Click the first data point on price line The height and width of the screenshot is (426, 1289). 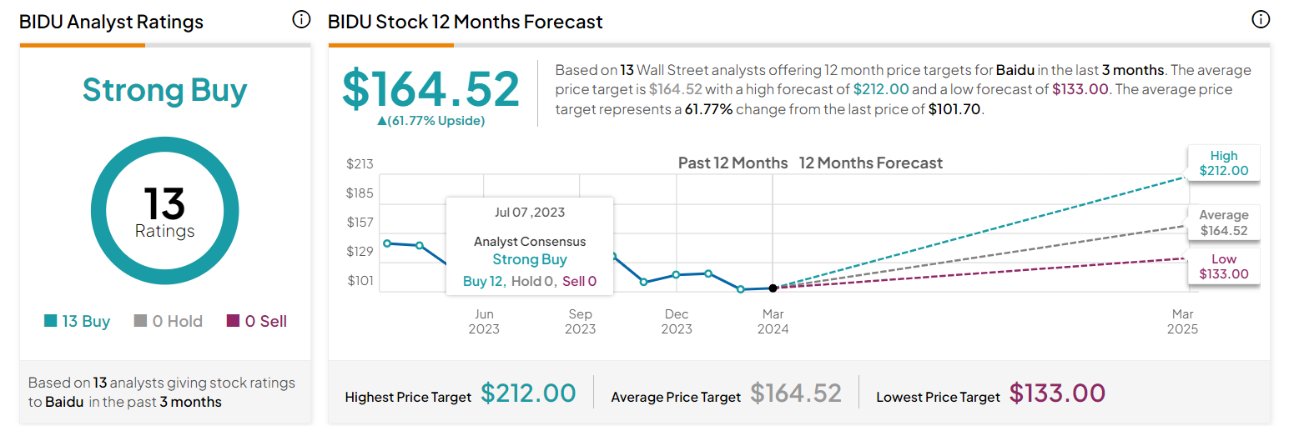387,243
